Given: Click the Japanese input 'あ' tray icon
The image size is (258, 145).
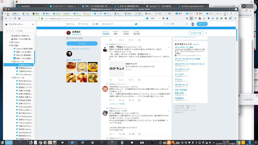Looking at the screenshot, I should [x=169, y=143].
